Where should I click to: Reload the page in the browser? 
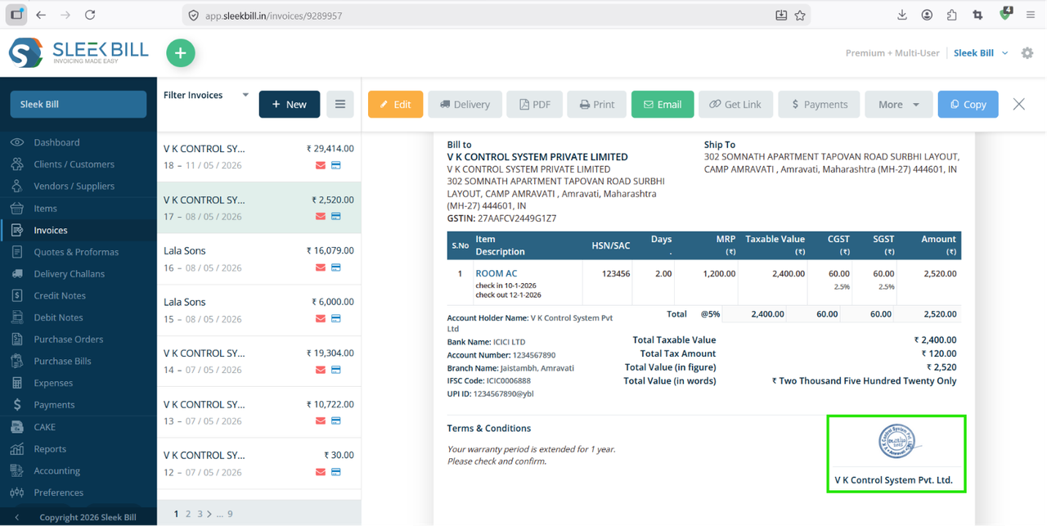[90, 15]
